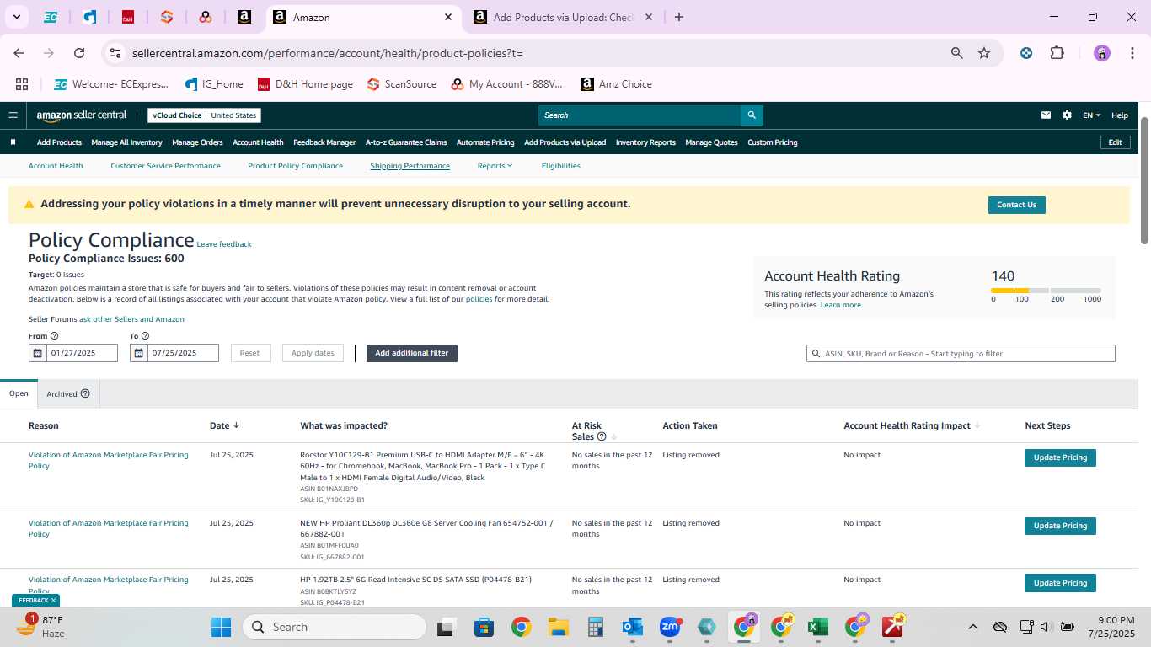Open Shipping Performance sub-tab
The width and height of the screenshot is (1151, 647).
pyautogui.click(x=410, y=166)
